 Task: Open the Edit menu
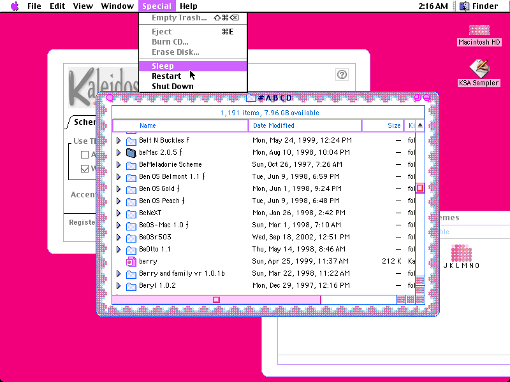point(57,6)
